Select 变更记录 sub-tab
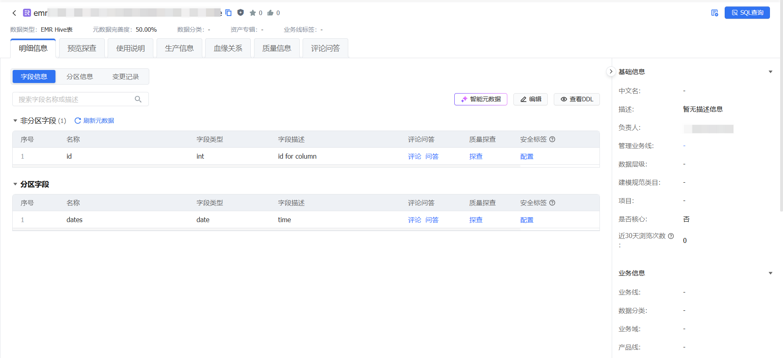The width and height of the screenshot is (783, 358). point(126,76)
